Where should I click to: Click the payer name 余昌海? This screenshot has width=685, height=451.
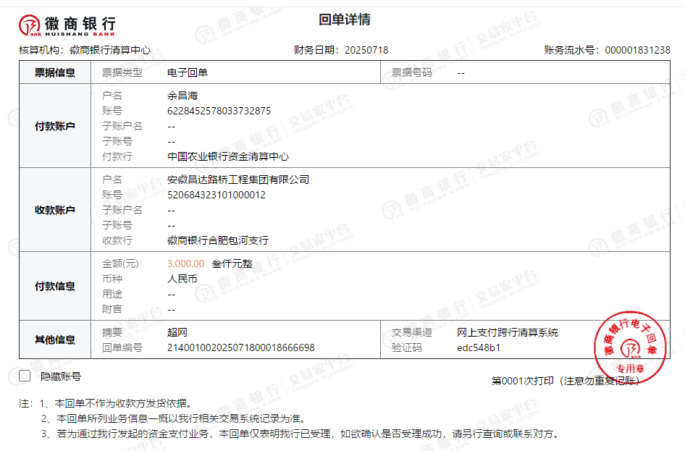click(182, 96)
